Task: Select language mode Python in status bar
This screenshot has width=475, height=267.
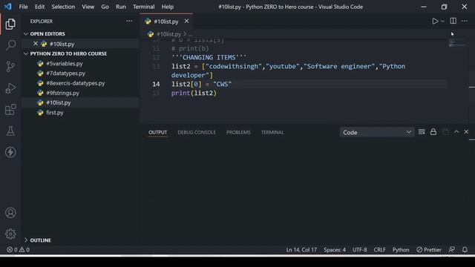Action: [401, 250]
